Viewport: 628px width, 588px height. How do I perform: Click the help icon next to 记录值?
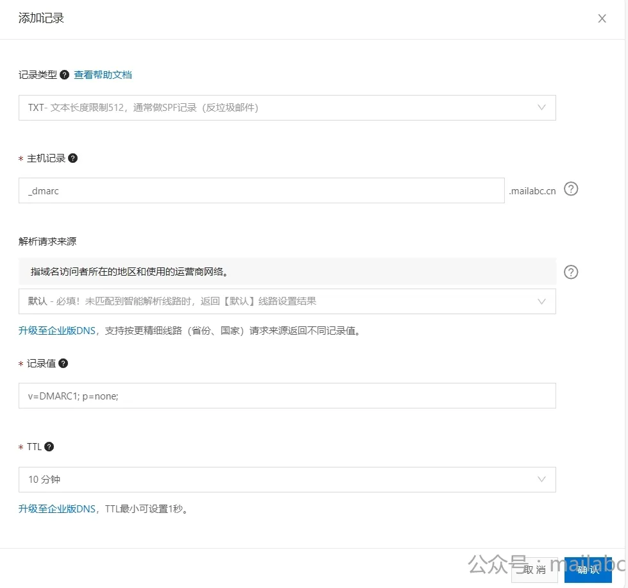coord(64,364)
